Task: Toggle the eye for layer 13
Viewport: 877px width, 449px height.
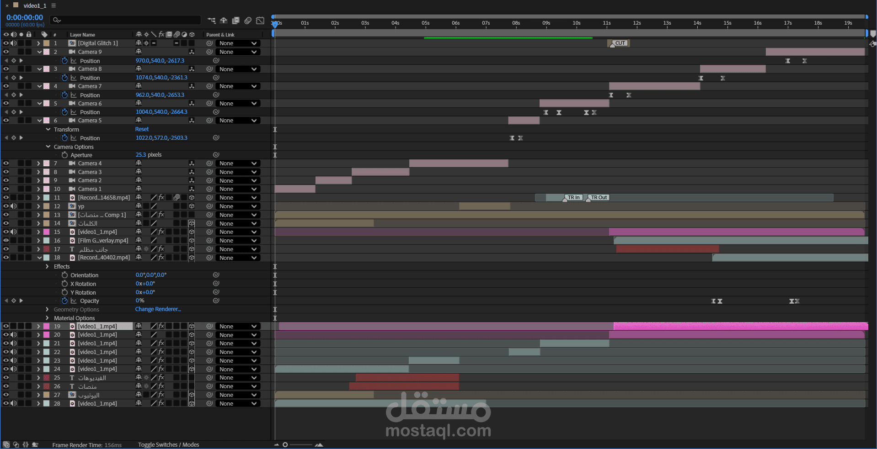Action: [x=6, y=215]
